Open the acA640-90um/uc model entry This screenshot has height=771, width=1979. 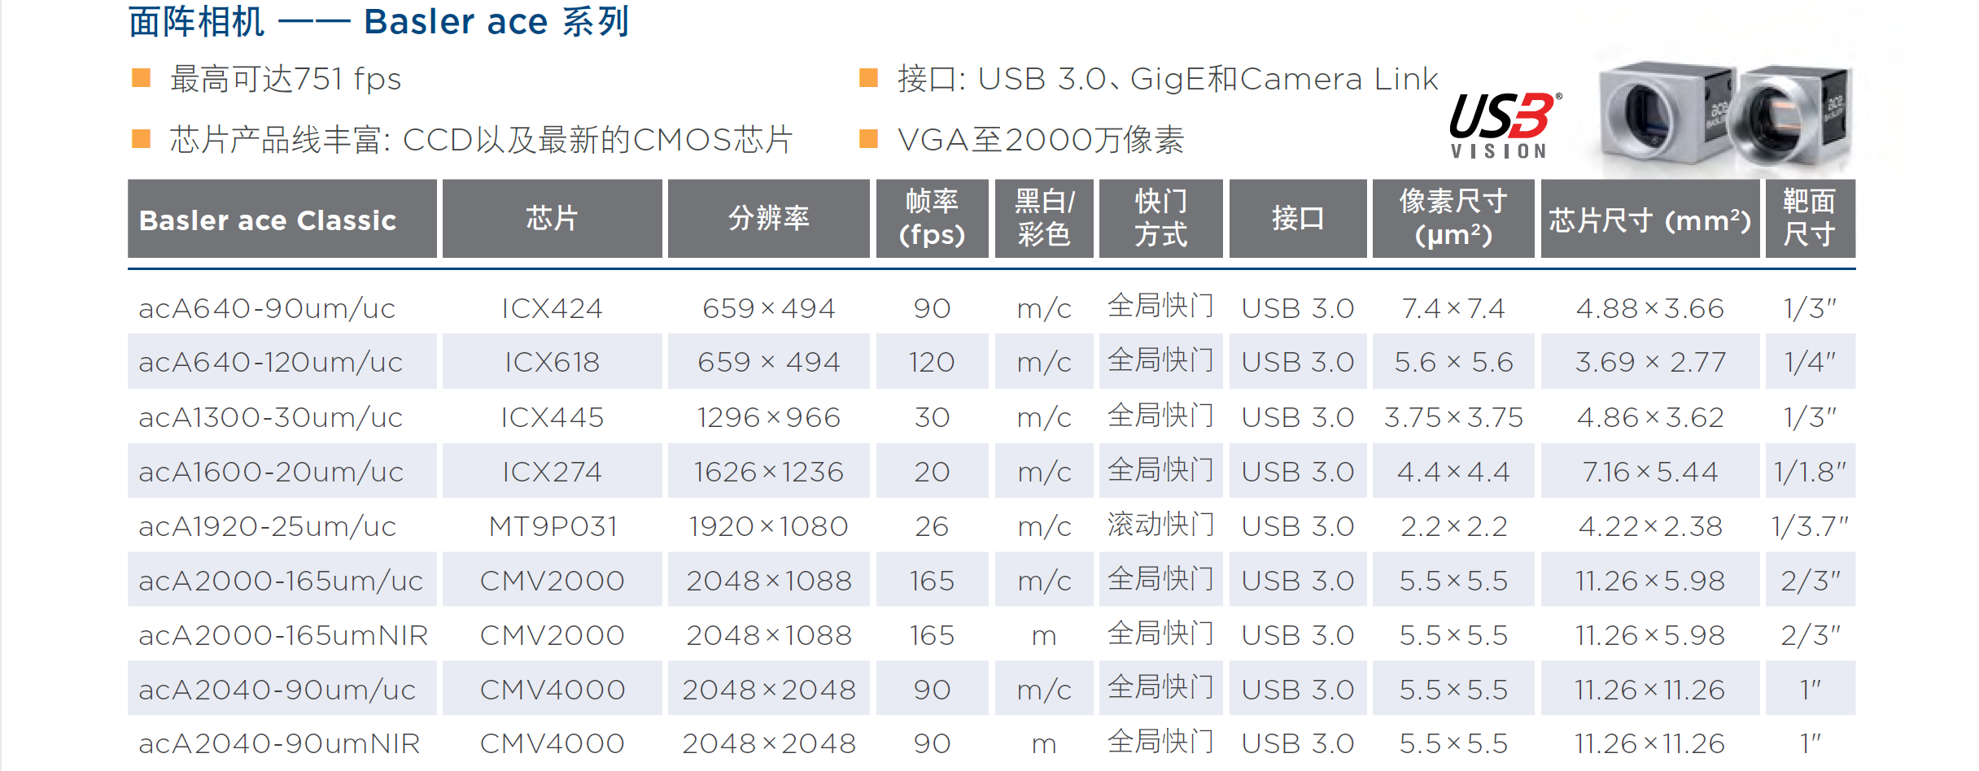coord(267,309)
